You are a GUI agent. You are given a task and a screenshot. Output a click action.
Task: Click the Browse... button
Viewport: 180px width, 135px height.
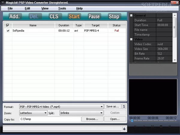[92, 119]
